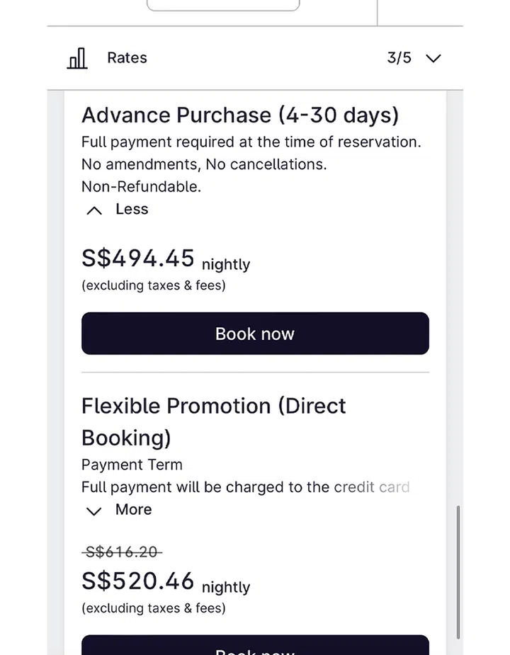This screenshot has width=510, height=655.
Task: Click the S$494.45 nightly price
Action: [138, 258]
